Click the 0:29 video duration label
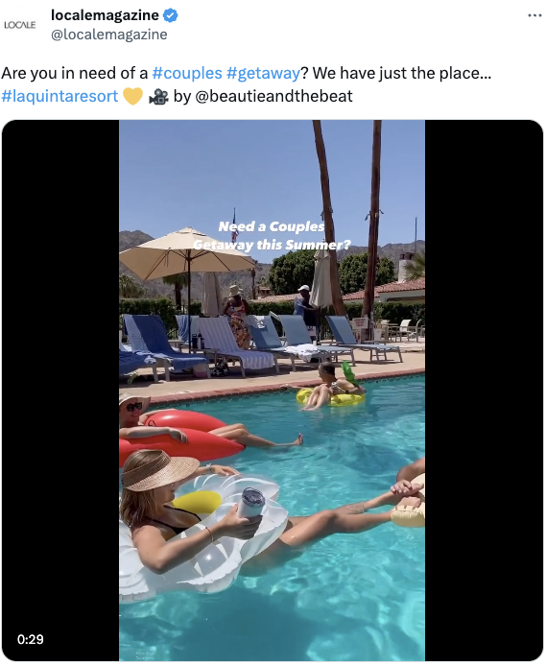546x664 pixels. [x=30, y=639]
